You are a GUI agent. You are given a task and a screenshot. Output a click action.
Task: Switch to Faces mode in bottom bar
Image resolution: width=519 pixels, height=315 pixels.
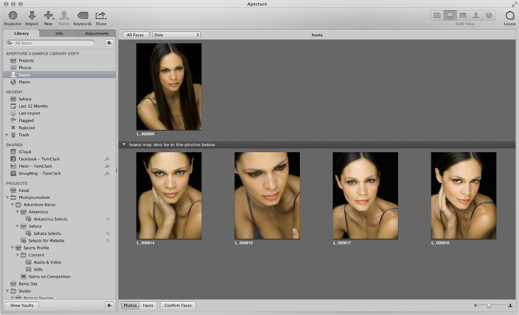[x=148, y=305]
